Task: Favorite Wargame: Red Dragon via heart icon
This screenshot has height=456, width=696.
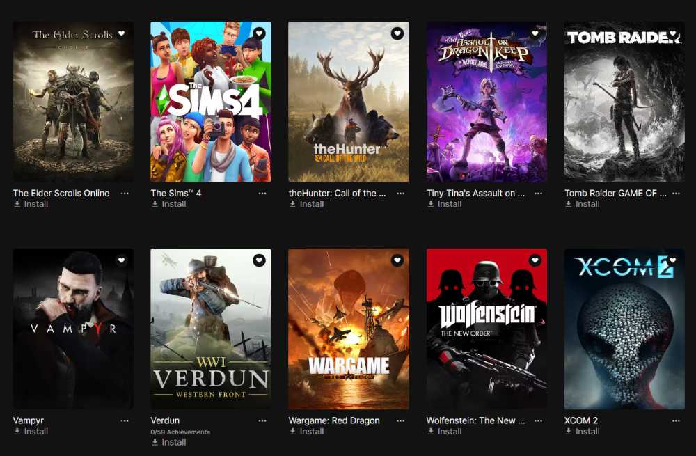Action: pos(397,260)
